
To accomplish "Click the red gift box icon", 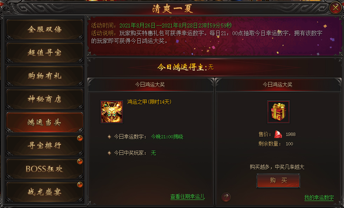I will click(278, 112).
